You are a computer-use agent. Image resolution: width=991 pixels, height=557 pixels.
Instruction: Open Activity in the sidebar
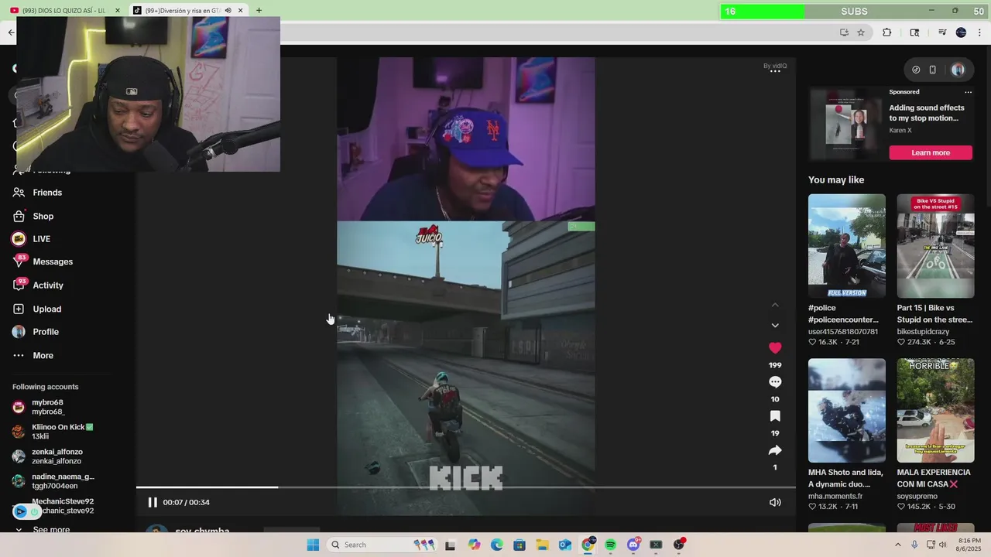48,285
